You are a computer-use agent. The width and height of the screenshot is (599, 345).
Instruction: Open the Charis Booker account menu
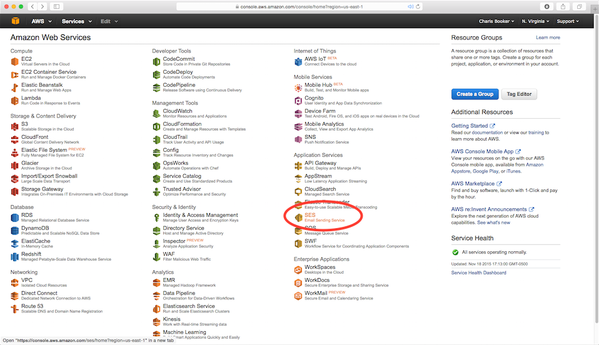pos(496,21)
